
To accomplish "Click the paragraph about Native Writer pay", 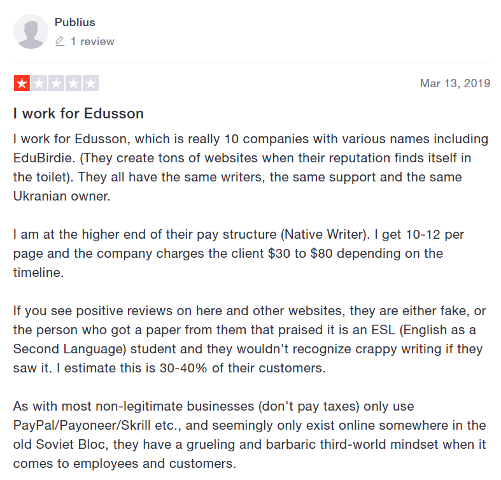I will click(x=238, y=253).
